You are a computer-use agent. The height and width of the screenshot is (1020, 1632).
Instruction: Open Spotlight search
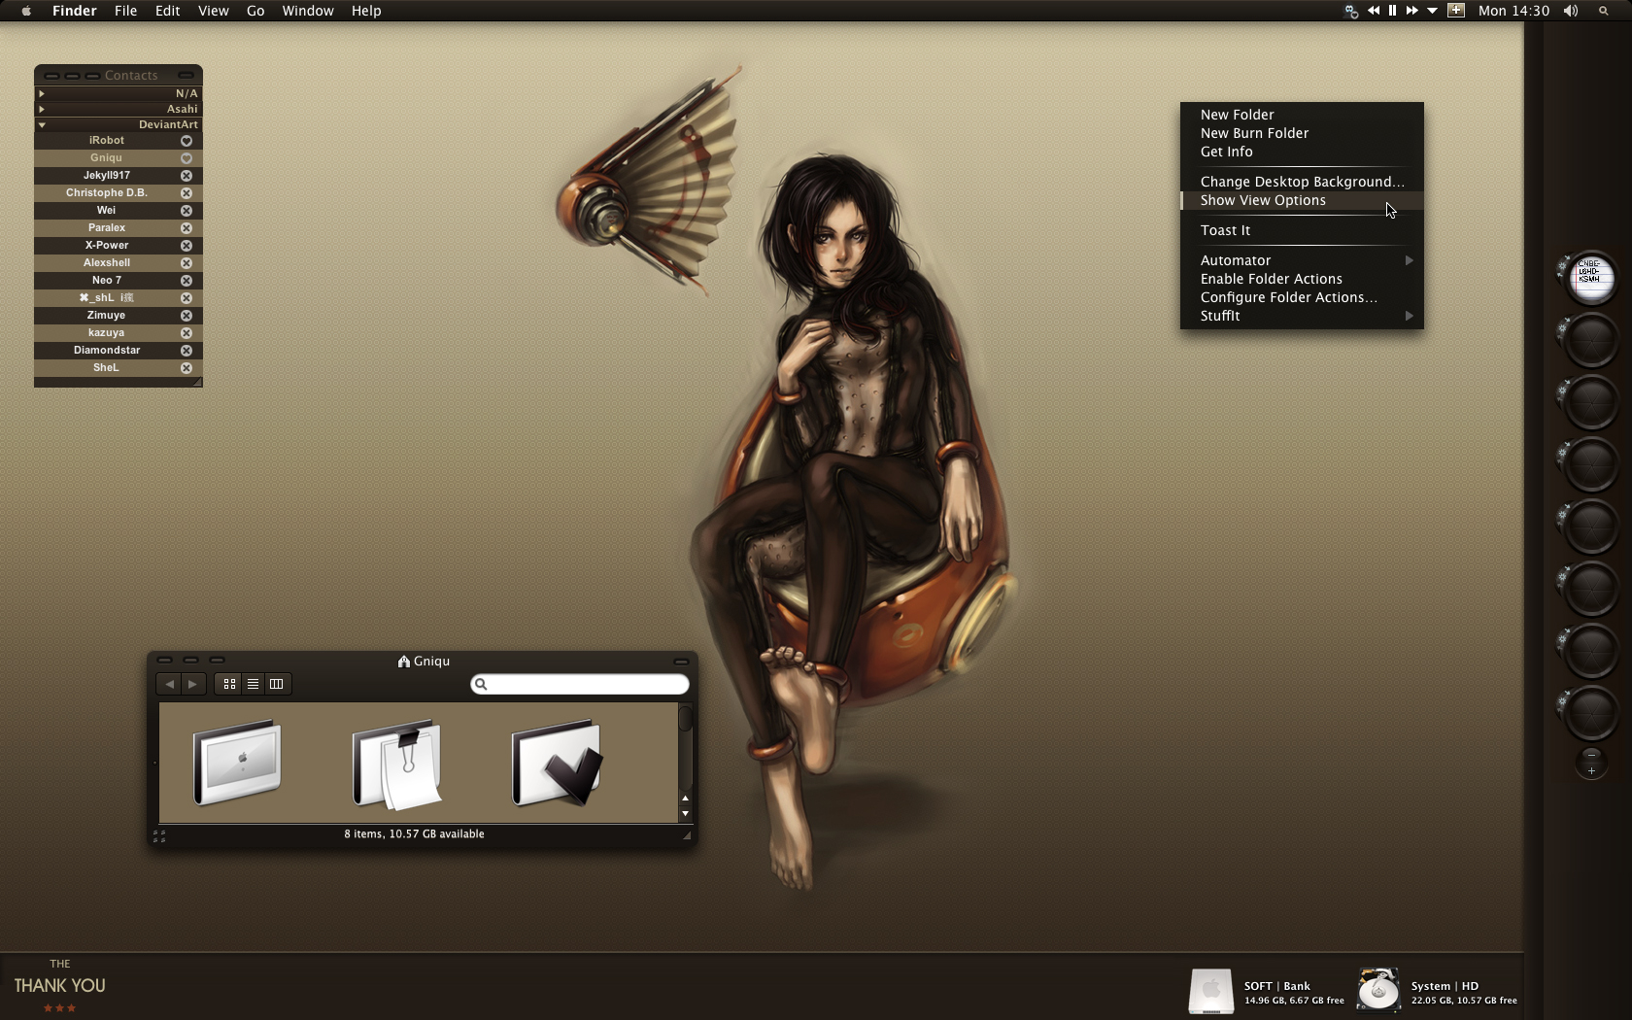[x=1603, y=11]
